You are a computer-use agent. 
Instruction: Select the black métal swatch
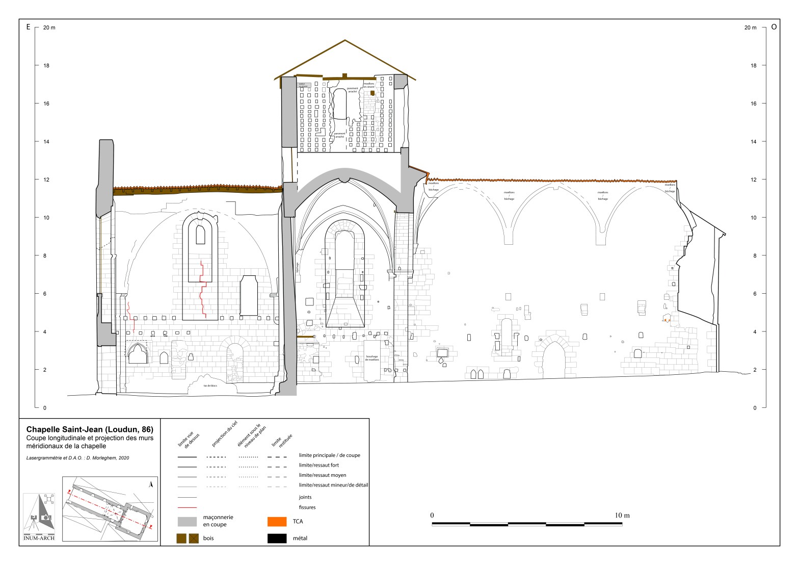[x=277, y=538]
